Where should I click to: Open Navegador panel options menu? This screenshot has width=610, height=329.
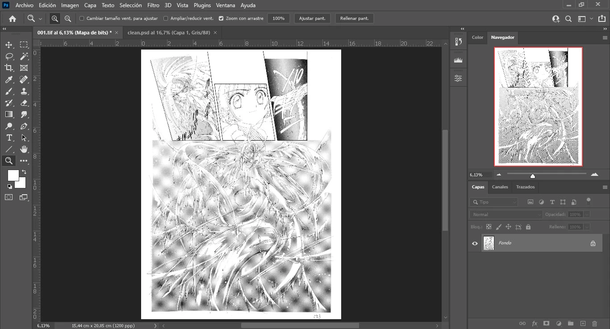[x=605, y=38]
